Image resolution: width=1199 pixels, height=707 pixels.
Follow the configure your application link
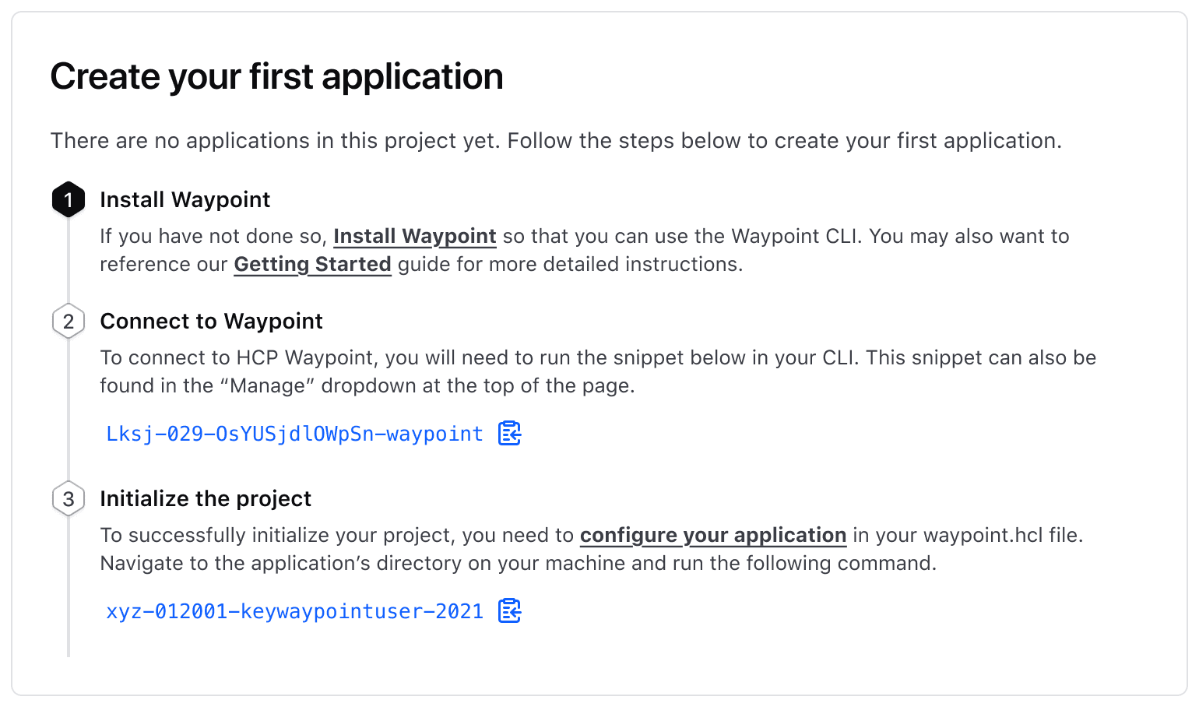coord(713,536)
